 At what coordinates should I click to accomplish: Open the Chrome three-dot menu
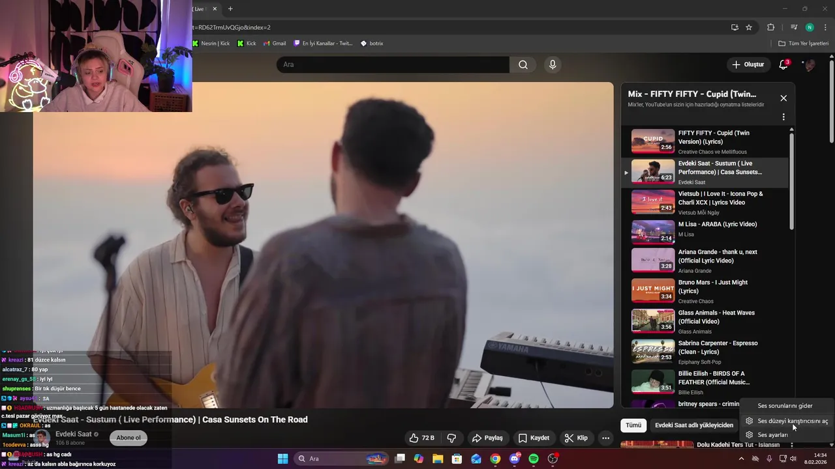tap(825, 27)
